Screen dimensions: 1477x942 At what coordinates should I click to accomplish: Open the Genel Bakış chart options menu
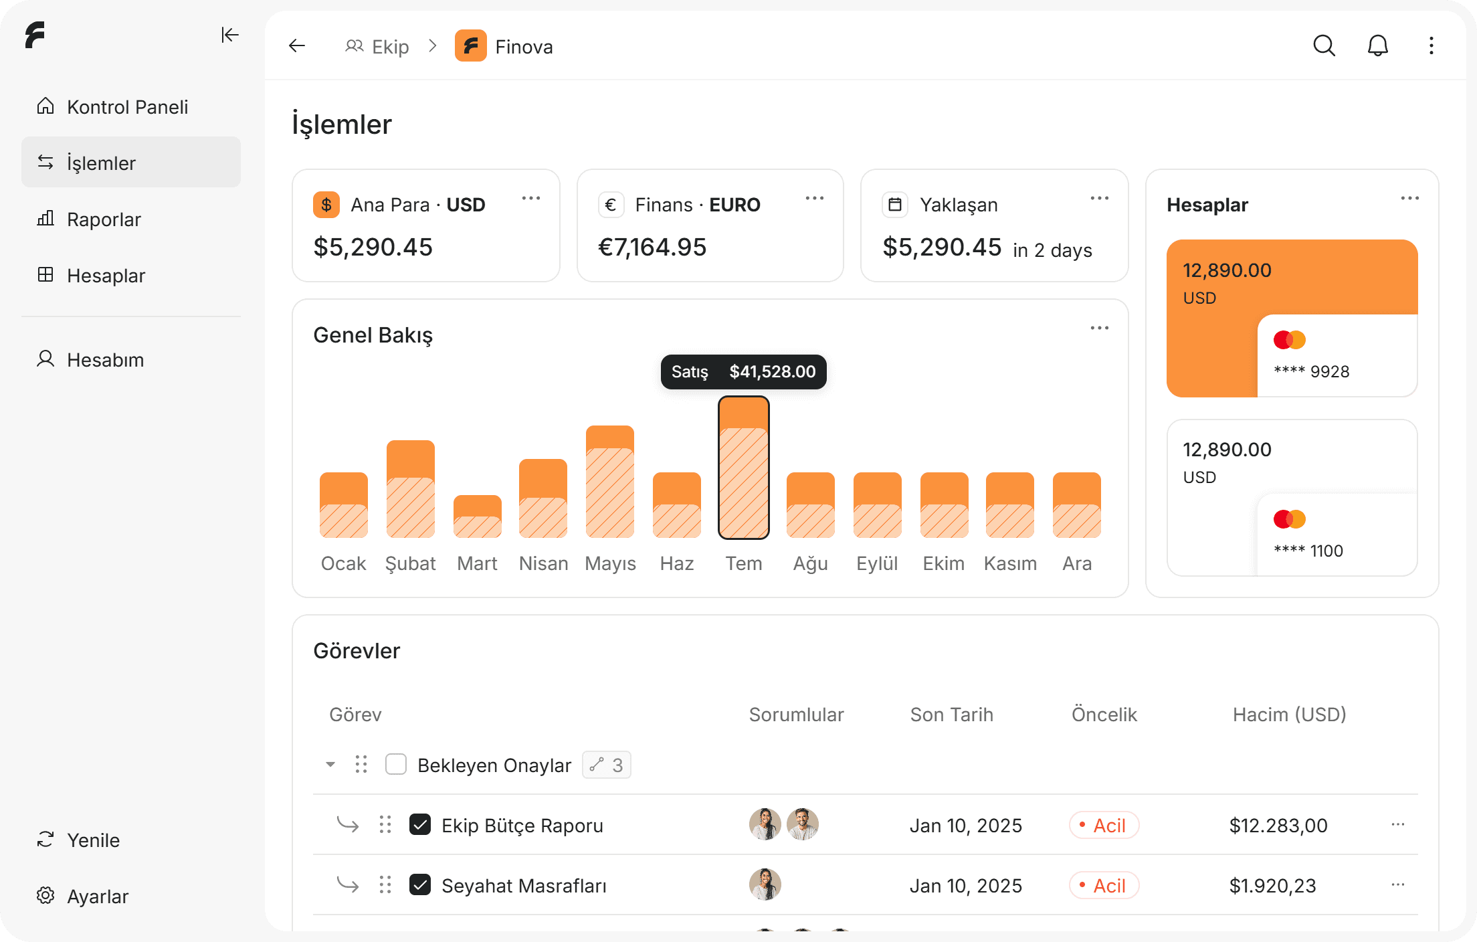point(1099,328)
